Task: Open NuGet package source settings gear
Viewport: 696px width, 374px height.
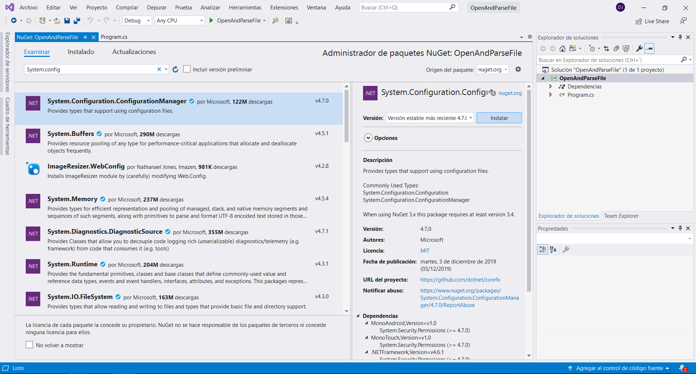Action: (x=518, y=69)
